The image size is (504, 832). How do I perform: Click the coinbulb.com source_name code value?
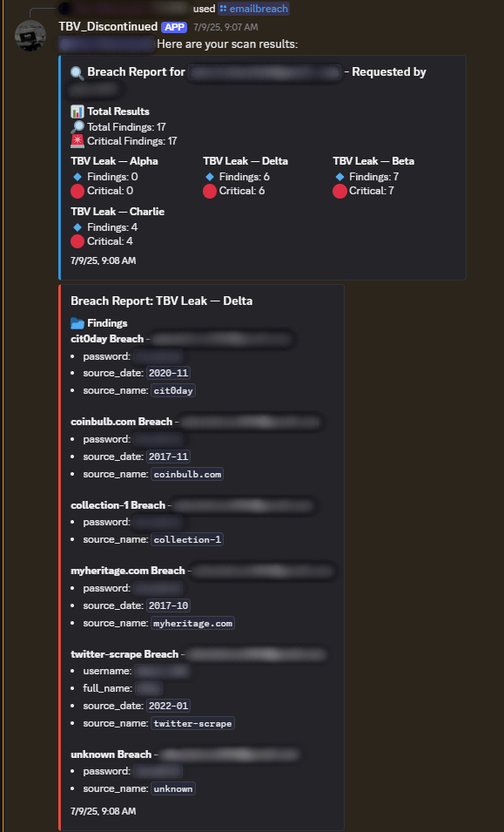tap(187, 474)
